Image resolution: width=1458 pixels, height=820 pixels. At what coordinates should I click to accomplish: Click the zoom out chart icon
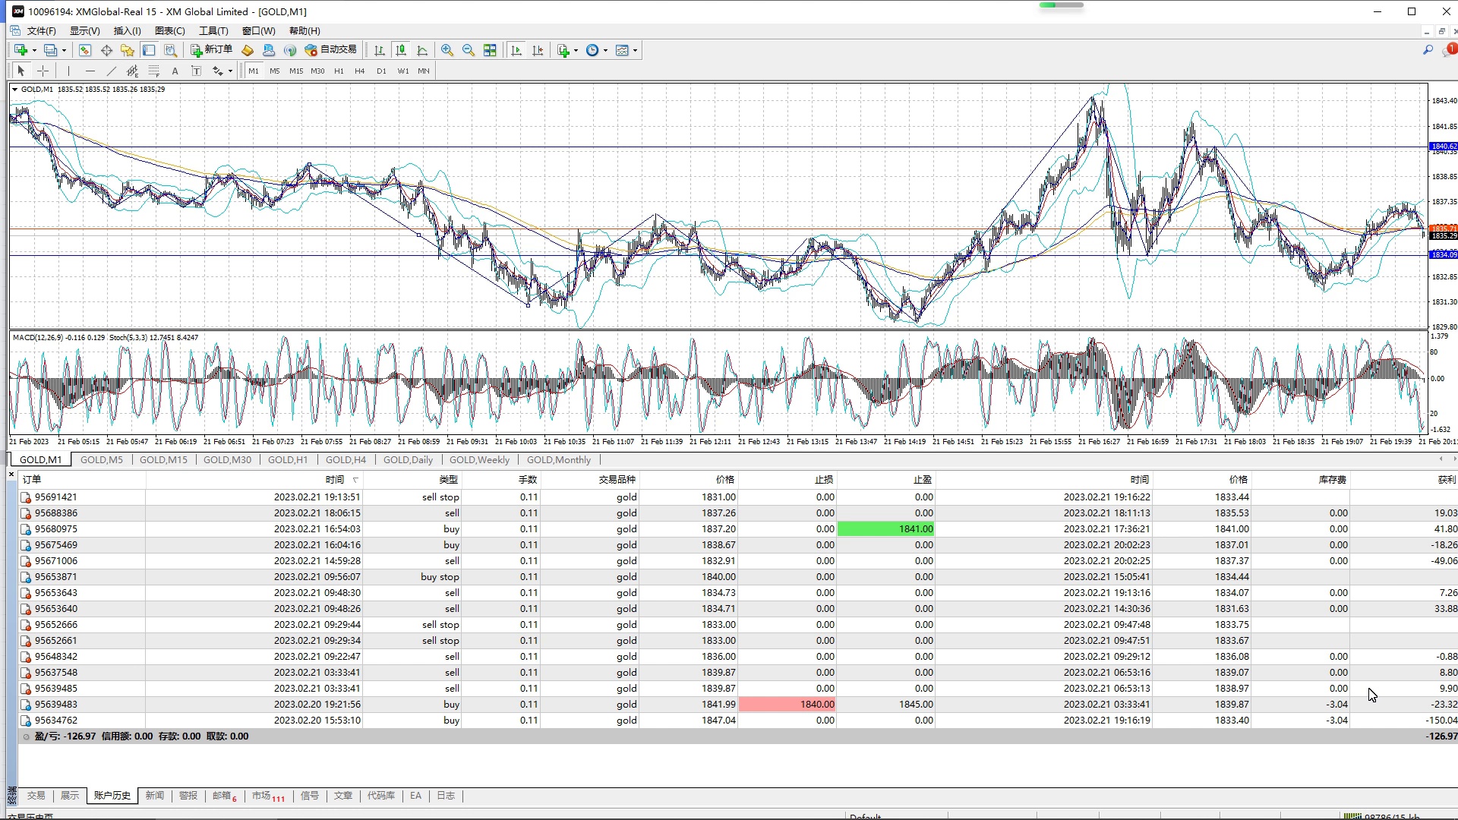click(x=469, y=50)
